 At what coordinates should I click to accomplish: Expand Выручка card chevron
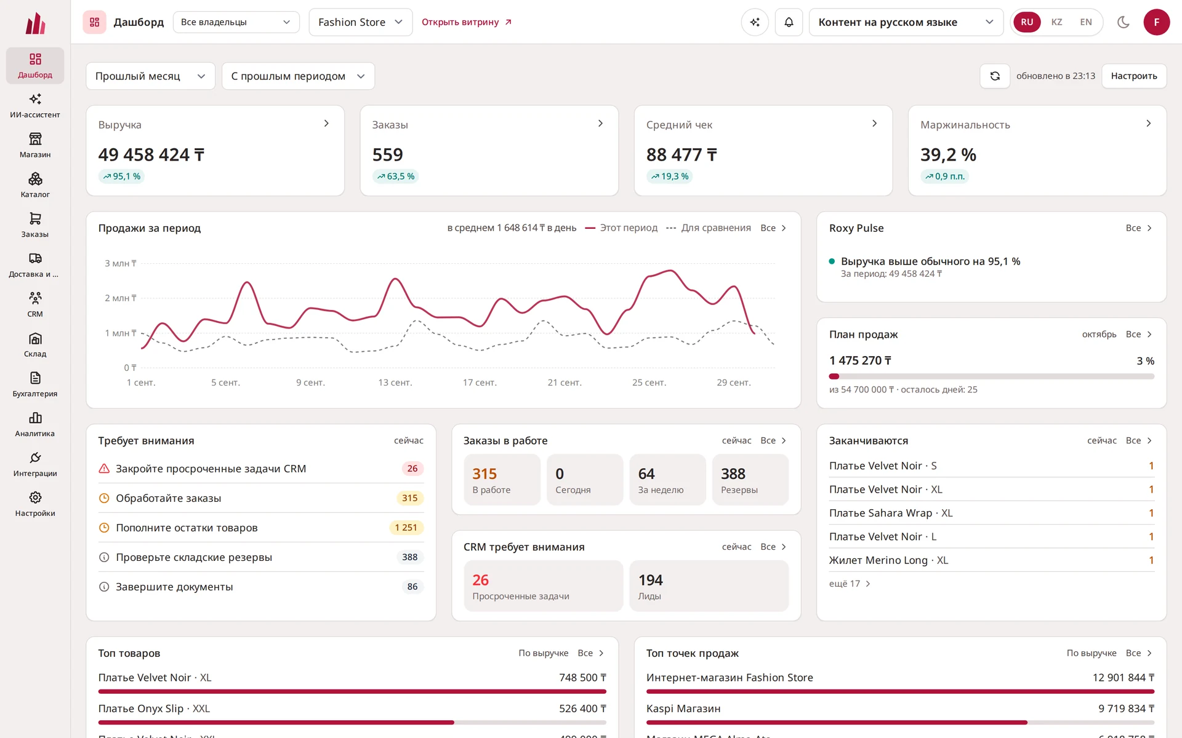(x=326, y=124)
